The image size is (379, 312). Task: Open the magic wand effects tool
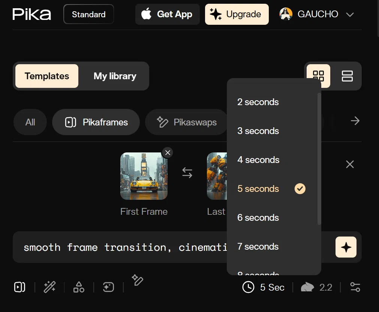[x=49, y=287]
